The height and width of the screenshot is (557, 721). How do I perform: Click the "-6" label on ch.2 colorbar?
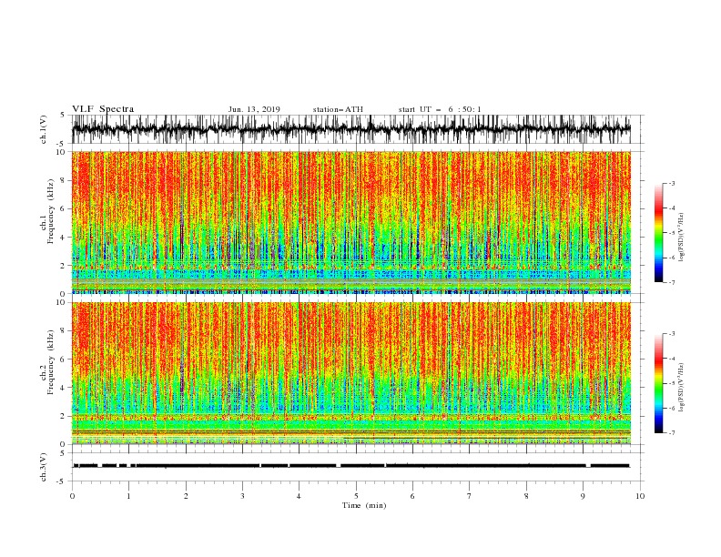(672, 408)
